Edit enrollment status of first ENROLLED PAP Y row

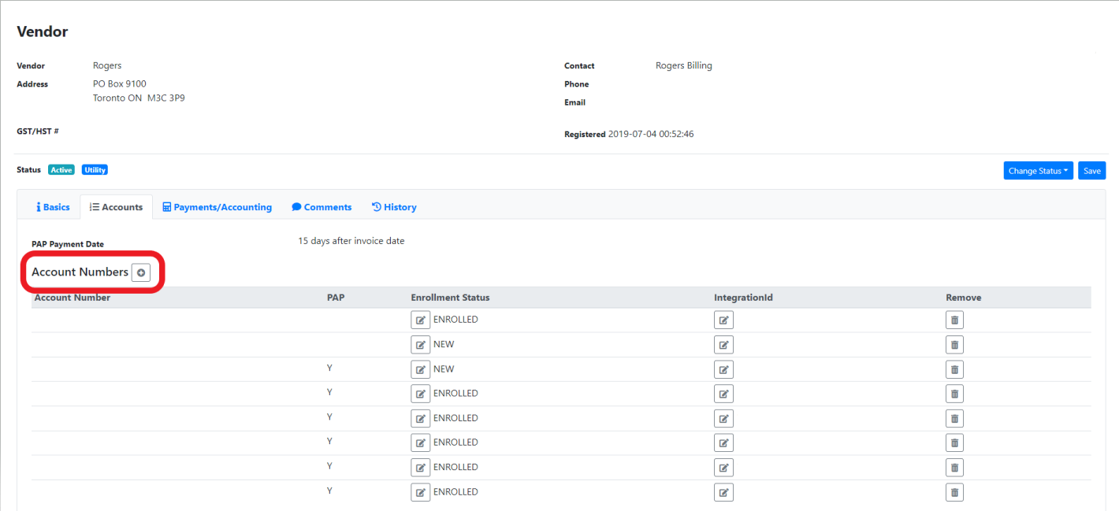tap(421, 394)
